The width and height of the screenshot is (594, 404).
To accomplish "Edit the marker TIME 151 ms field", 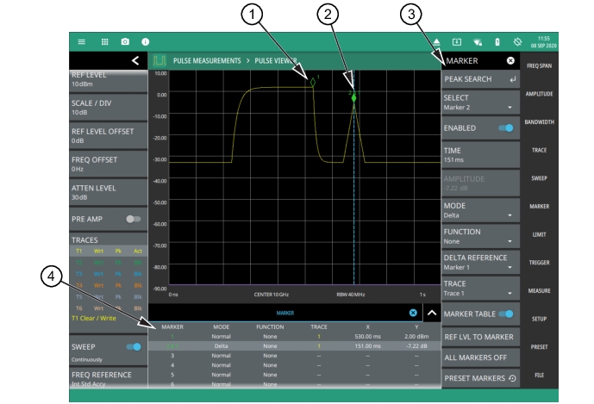I will (480, 155).
